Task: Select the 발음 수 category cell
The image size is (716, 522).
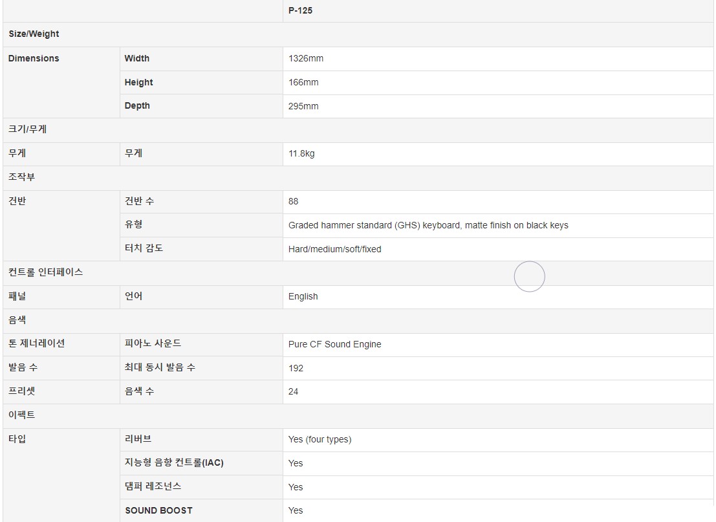Action: coord(61,368)
